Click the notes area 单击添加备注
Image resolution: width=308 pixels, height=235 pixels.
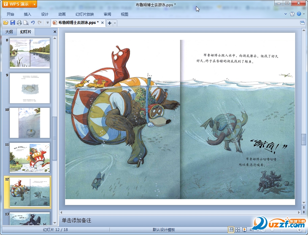(76, 221)
